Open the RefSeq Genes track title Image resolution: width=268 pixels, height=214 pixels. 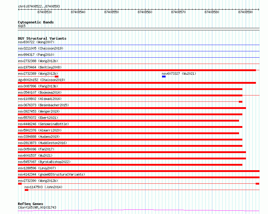tap(30, 204)
